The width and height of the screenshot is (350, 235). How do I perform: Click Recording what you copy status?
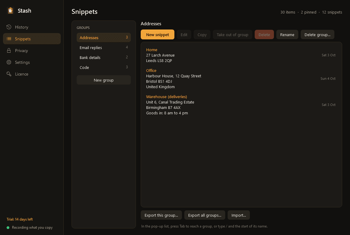pyautogui.click(x=32, y=227)
